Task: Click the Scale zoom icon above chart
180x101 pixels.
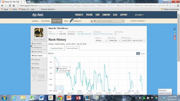Action: (x=49, y=53)
